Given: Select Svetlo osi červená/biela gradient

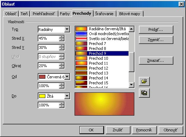Looking at the screenshot, I should pos(102,39).
